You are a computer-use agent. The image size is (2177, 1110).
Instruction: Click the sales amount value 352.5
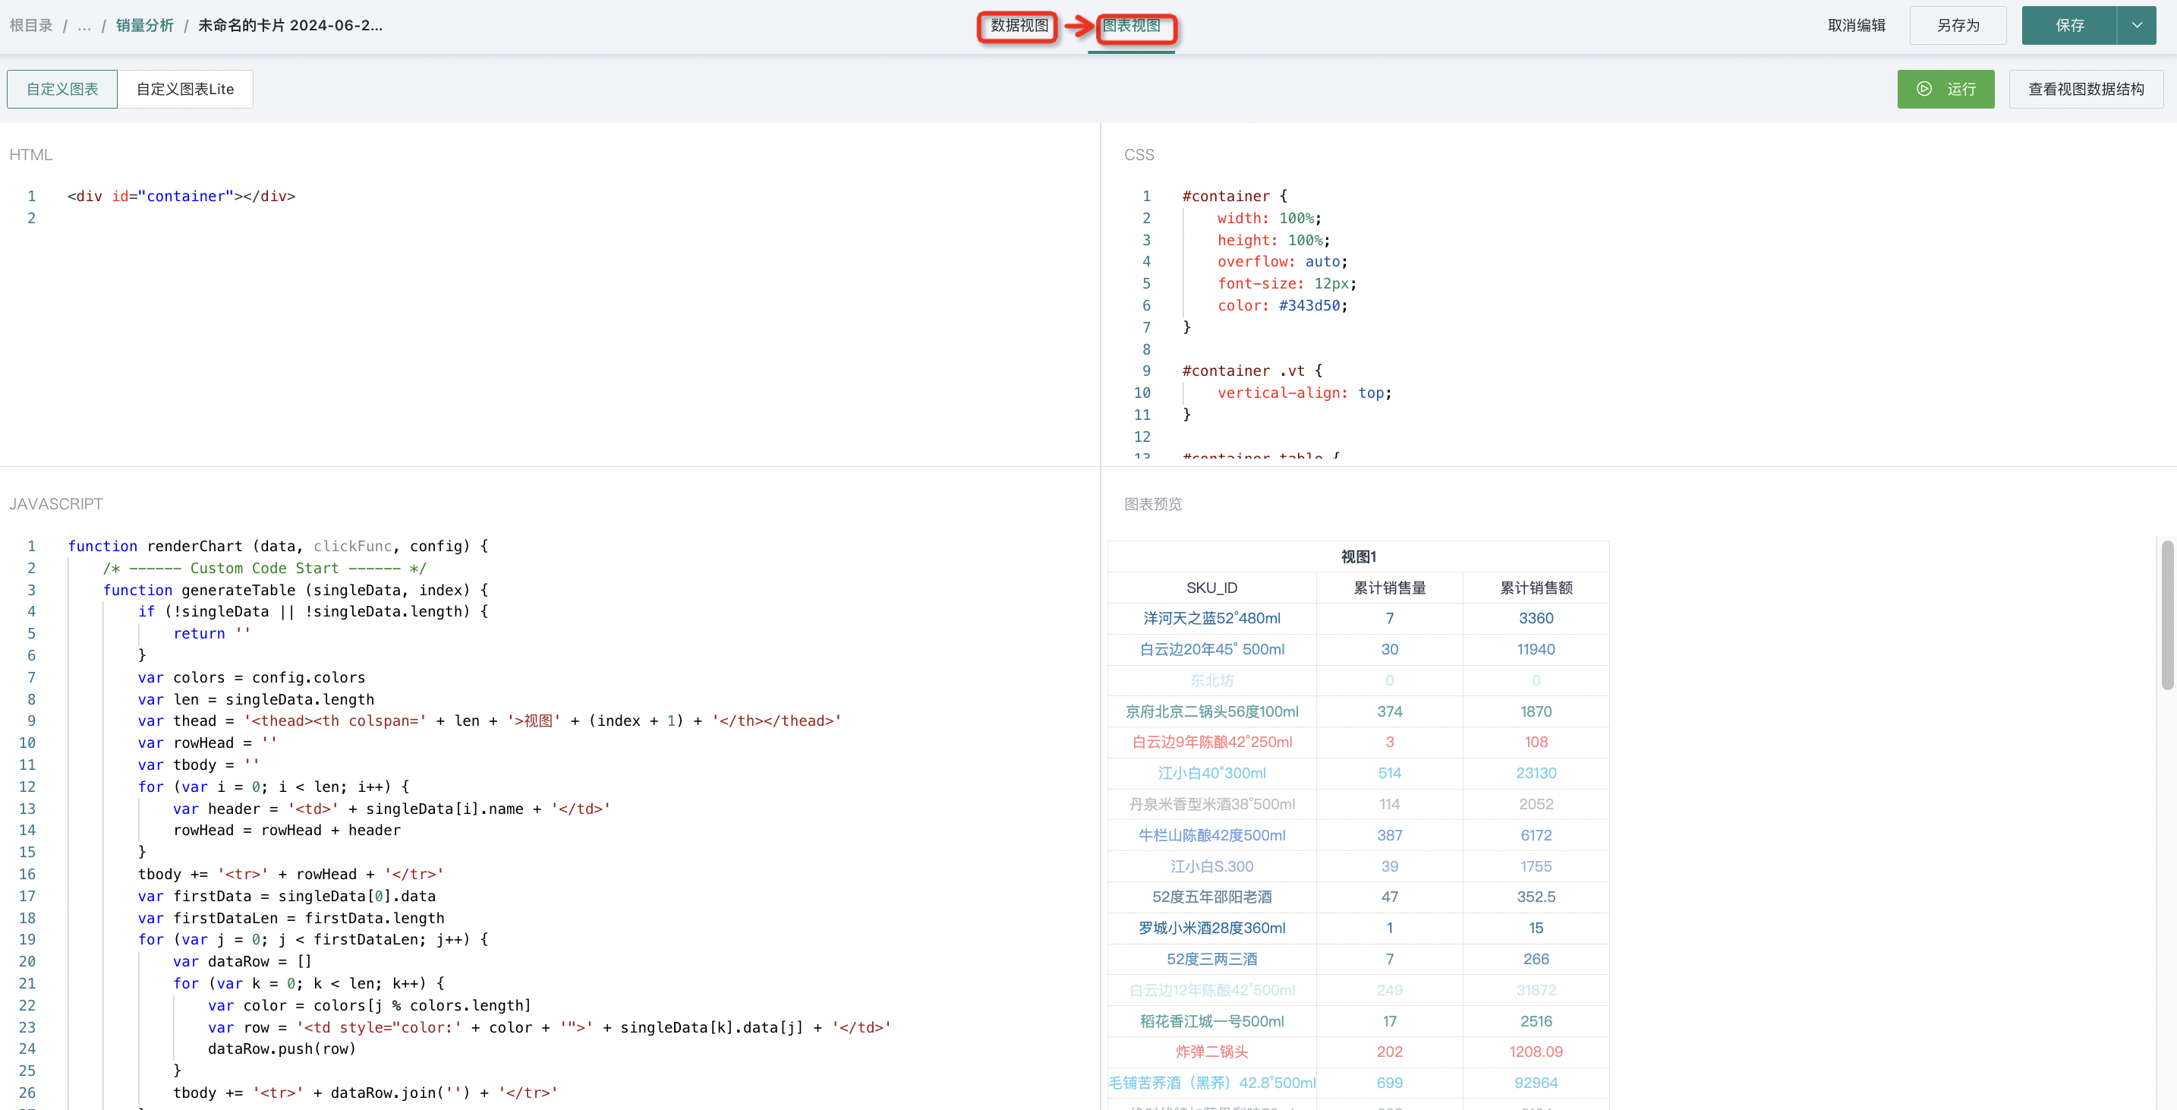coord(1536,897)
